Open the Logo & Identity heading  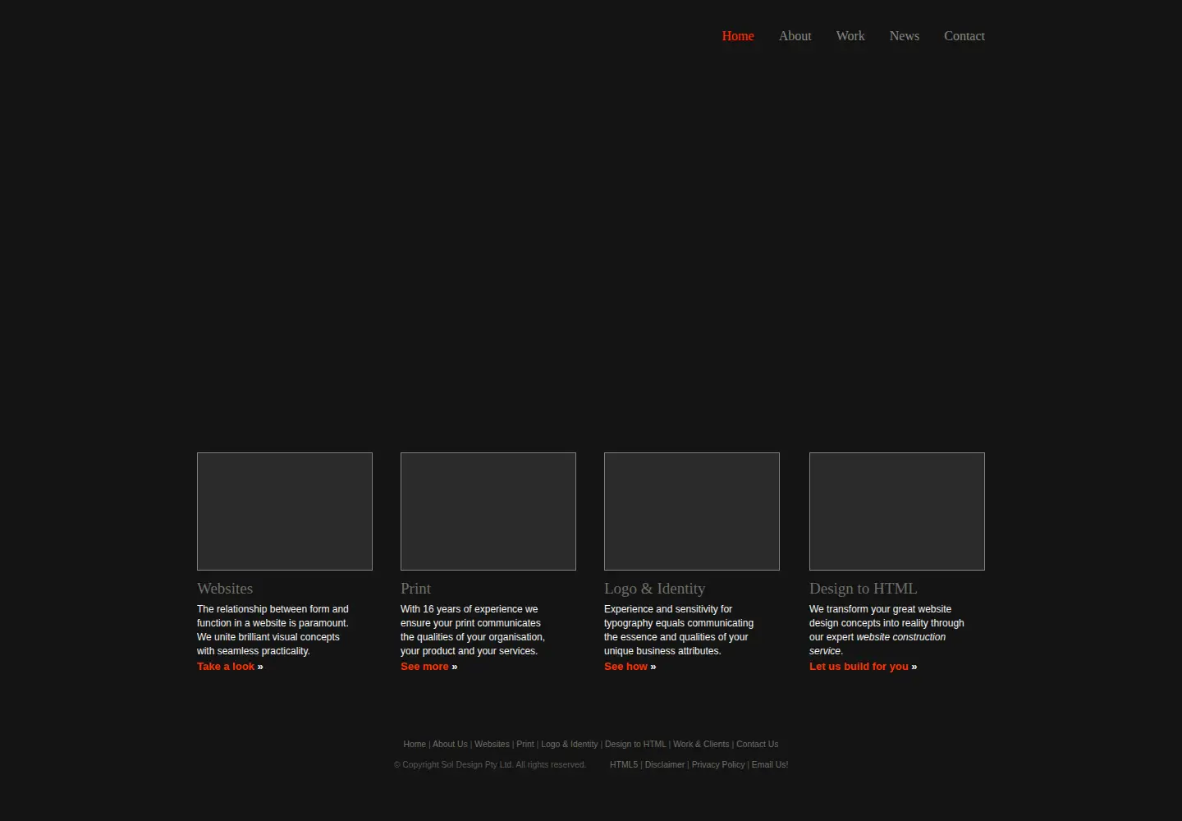[654, 589]
